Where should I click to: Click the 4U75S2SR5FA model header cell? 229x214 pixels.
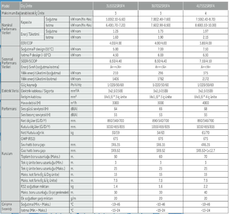[x=206, y=5]
